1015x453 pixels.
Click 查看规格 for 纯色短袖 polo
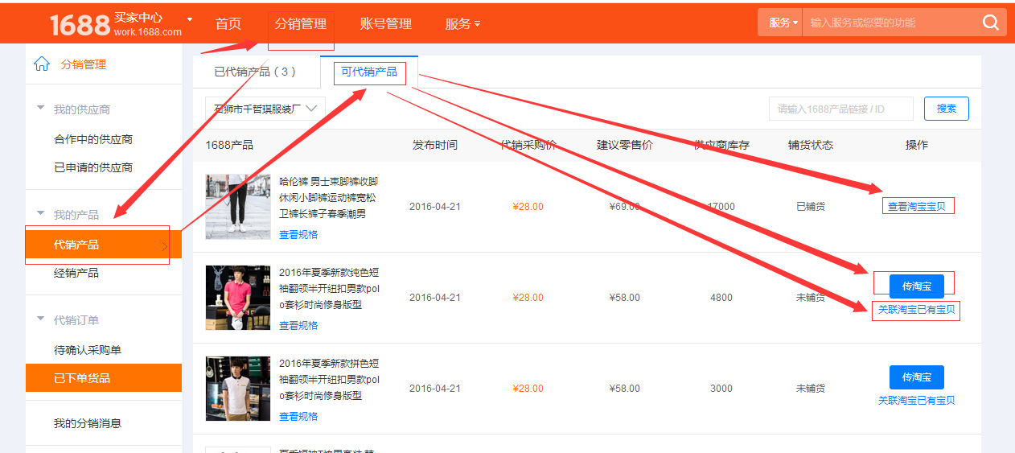click(x=298, y=326)
